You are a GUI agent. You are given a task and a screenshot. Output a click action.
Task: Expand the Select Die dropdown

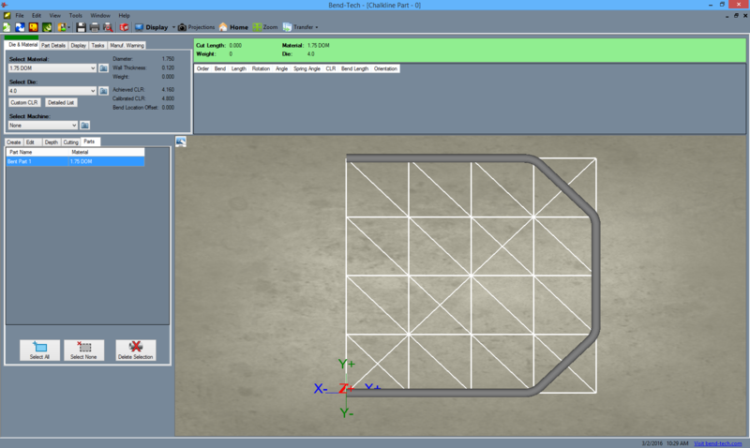click(x=93, y=91)
